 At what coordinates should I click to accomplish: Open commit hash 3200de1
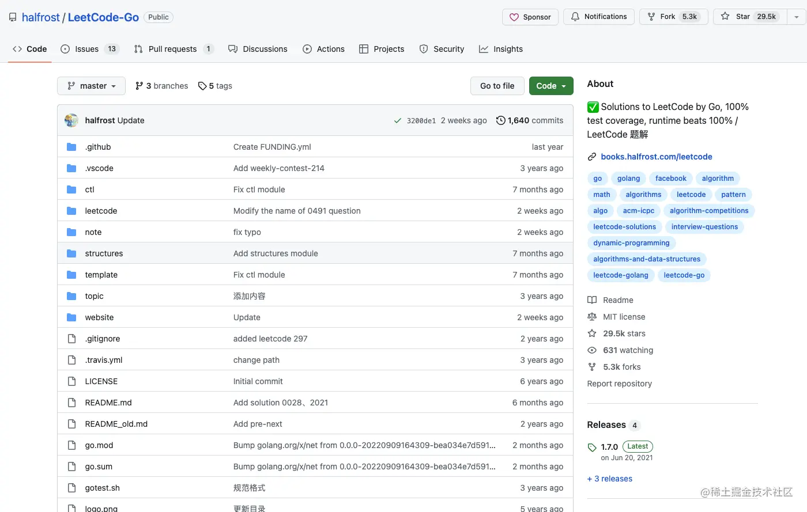coord(421,121)
